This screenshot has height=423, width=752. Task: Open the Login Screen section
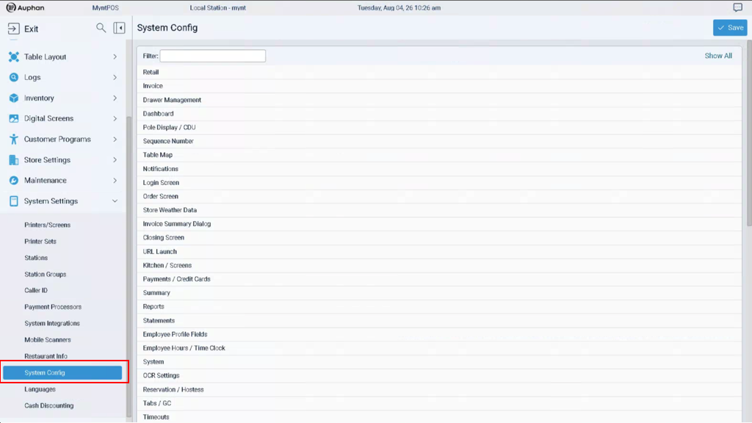coord(439,183)
